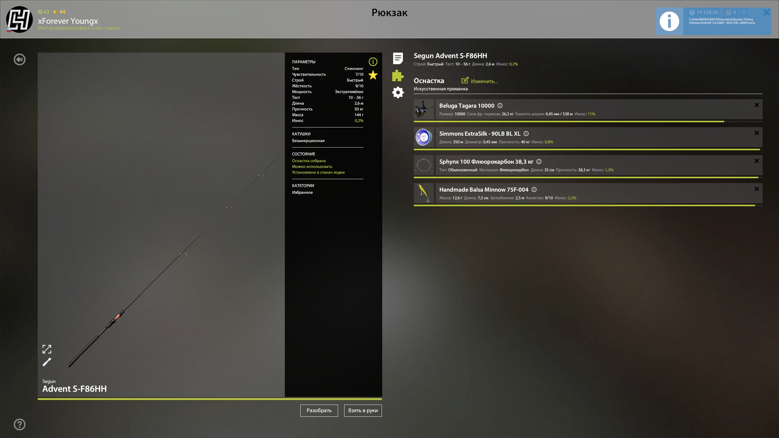Show info for Simmons ExtraSilk line
Viewport: 779px width, 438px height.
pyautogui.click(x=526, y=134)
